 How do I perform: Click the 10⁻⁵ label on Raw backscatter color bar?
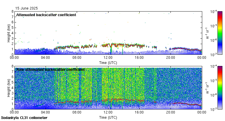213,81
